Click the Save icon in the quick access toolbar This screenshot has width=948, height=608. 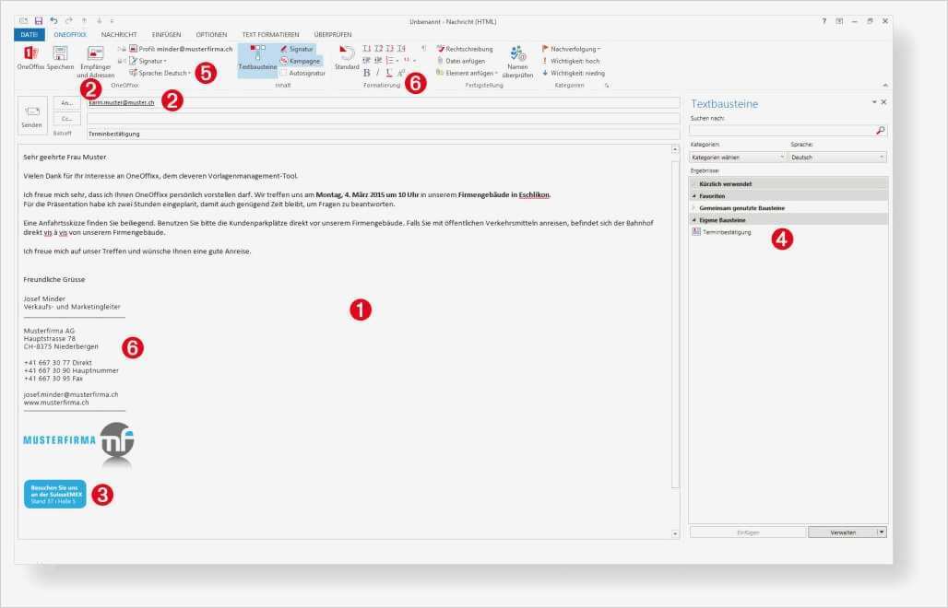[38, 21]
